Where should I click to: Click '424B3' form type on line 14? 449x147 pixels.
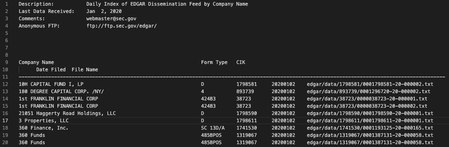(208, 99)
